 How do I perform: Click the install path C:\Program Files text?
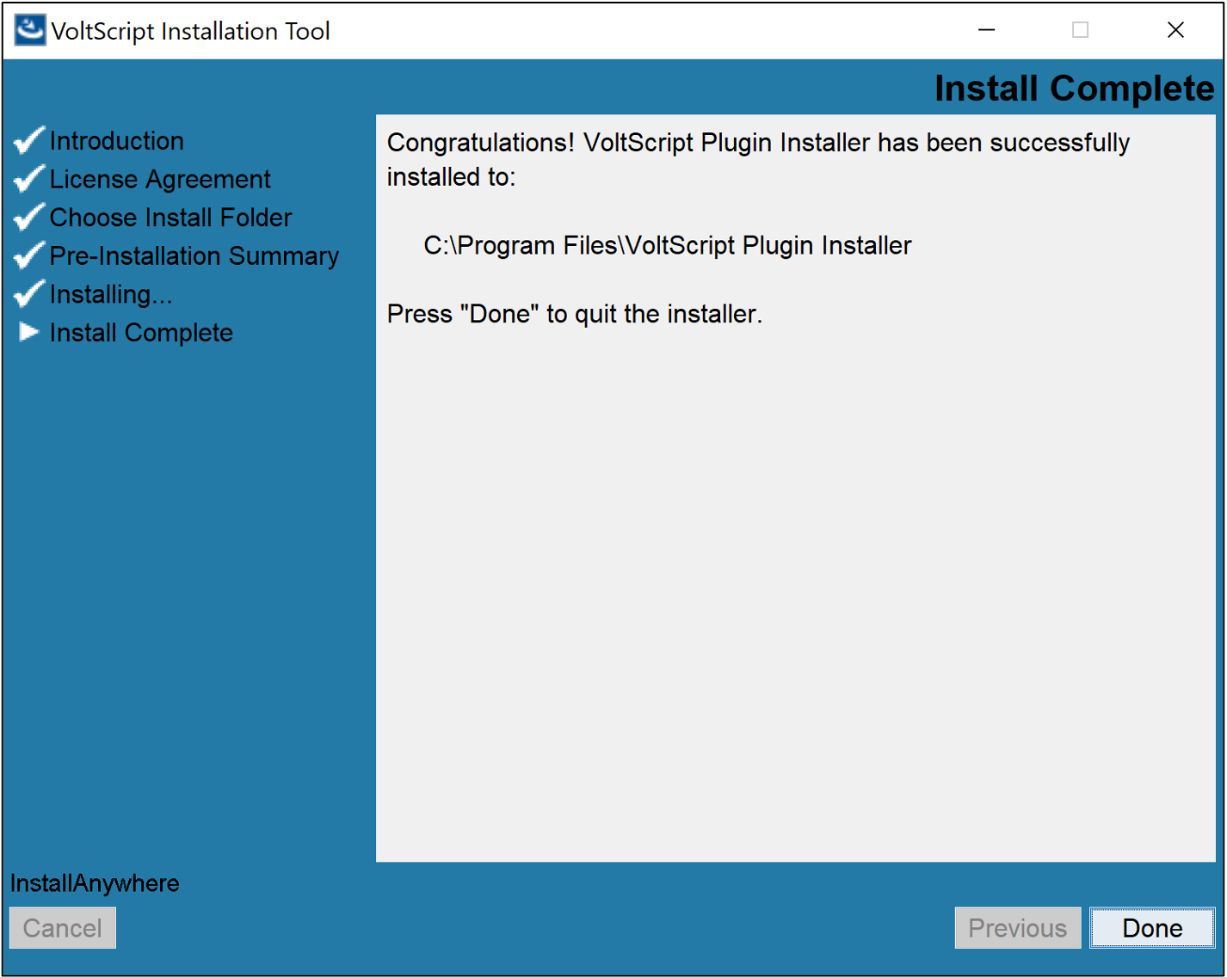pos(667,246)
